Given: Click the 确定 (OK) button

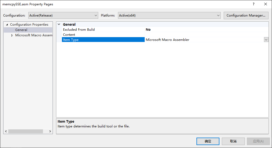Looking at the screenshot, I should coord(208,141).
